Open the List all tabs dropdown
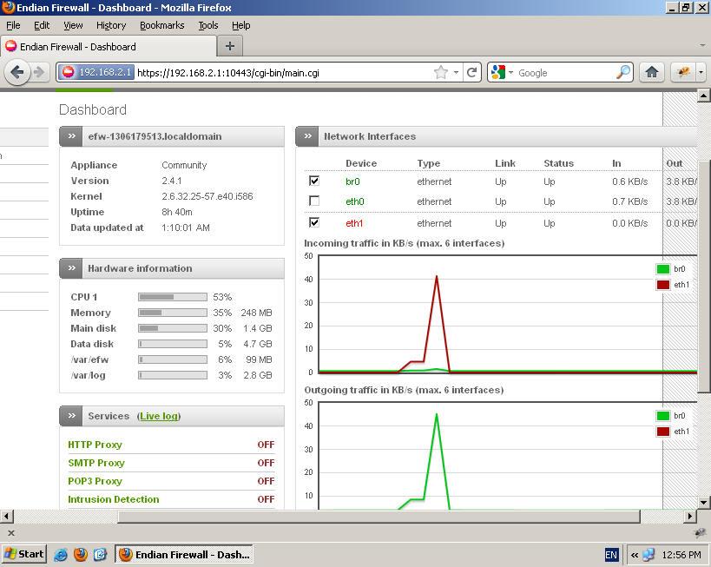The width and height of the screenshot is (711, 567). tap(702, 45)
